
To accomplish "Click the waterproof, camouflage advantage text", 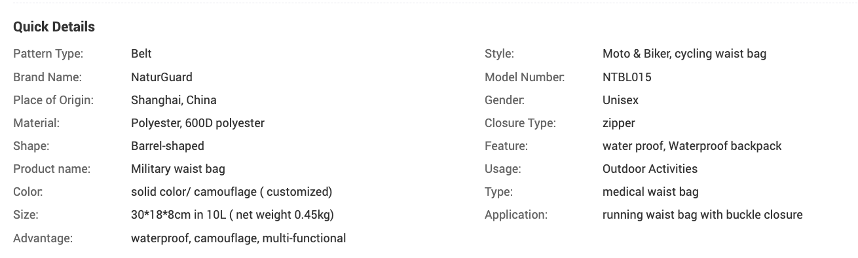I will (238, 238).
